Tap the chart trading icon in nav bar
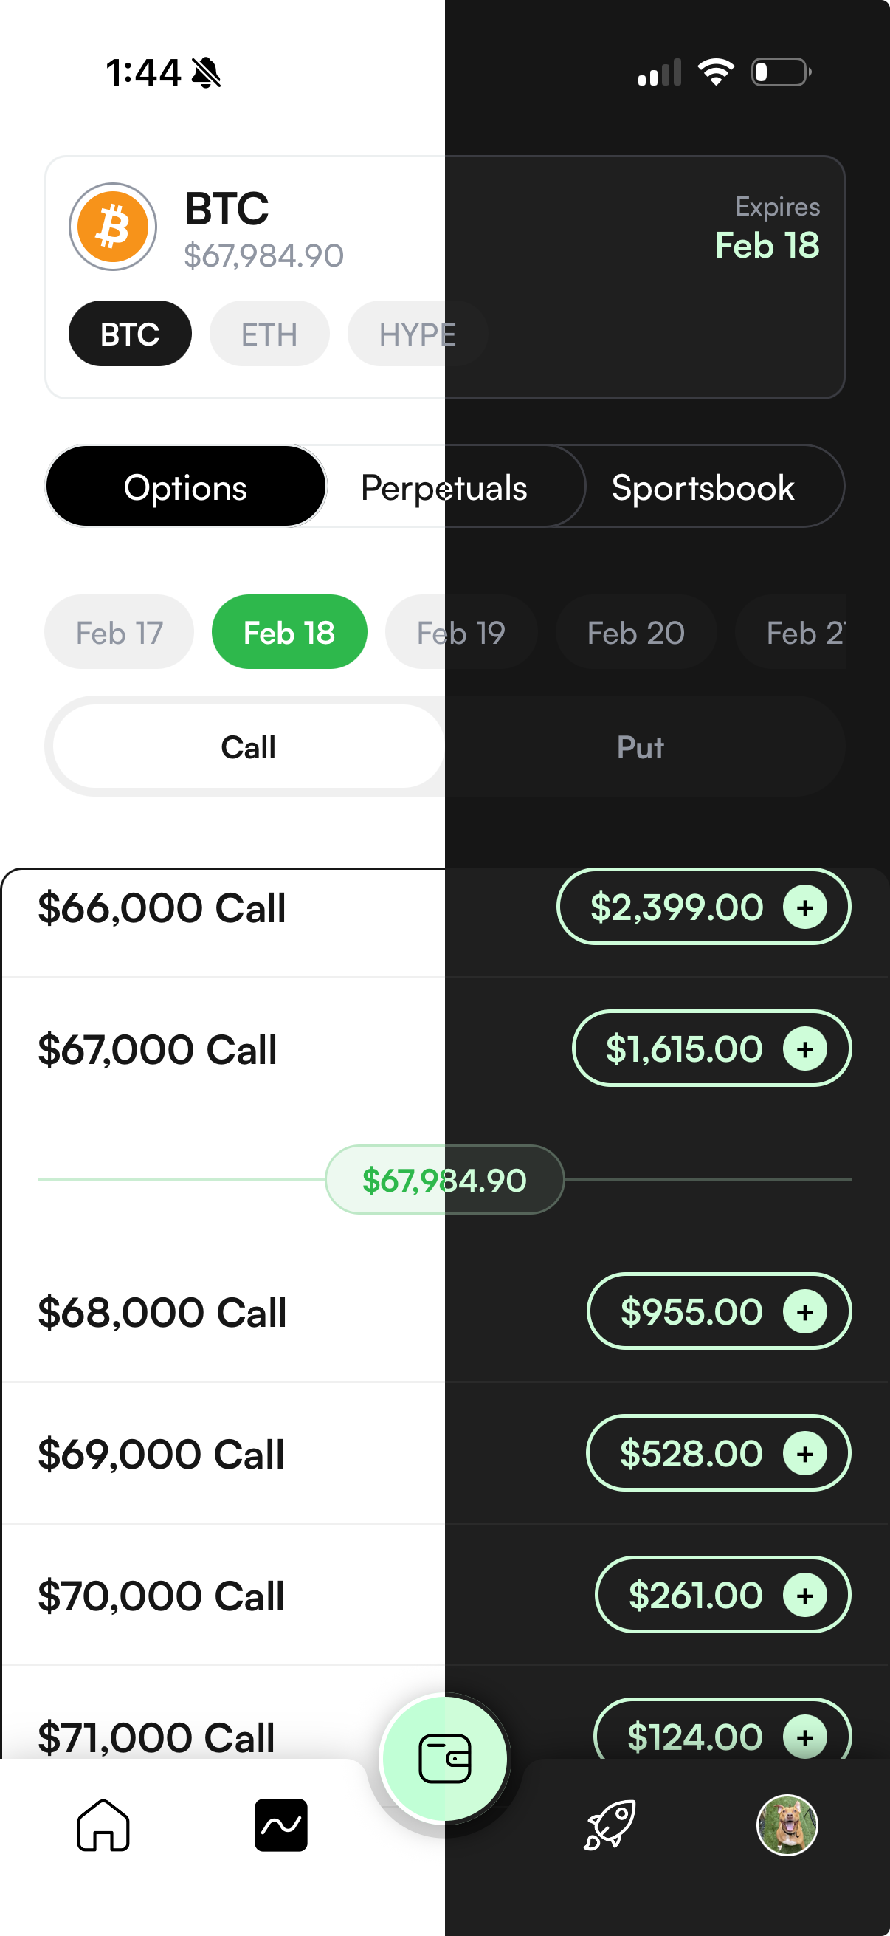 point(281,1825)
